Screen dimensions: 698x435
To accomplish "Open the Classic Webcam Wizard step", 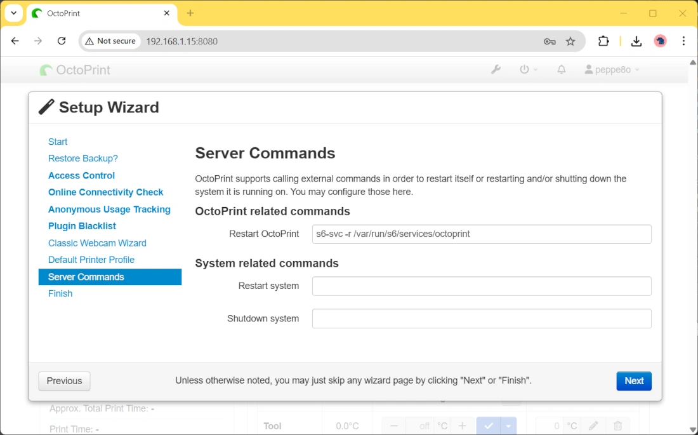I will [x=97, y=243].
